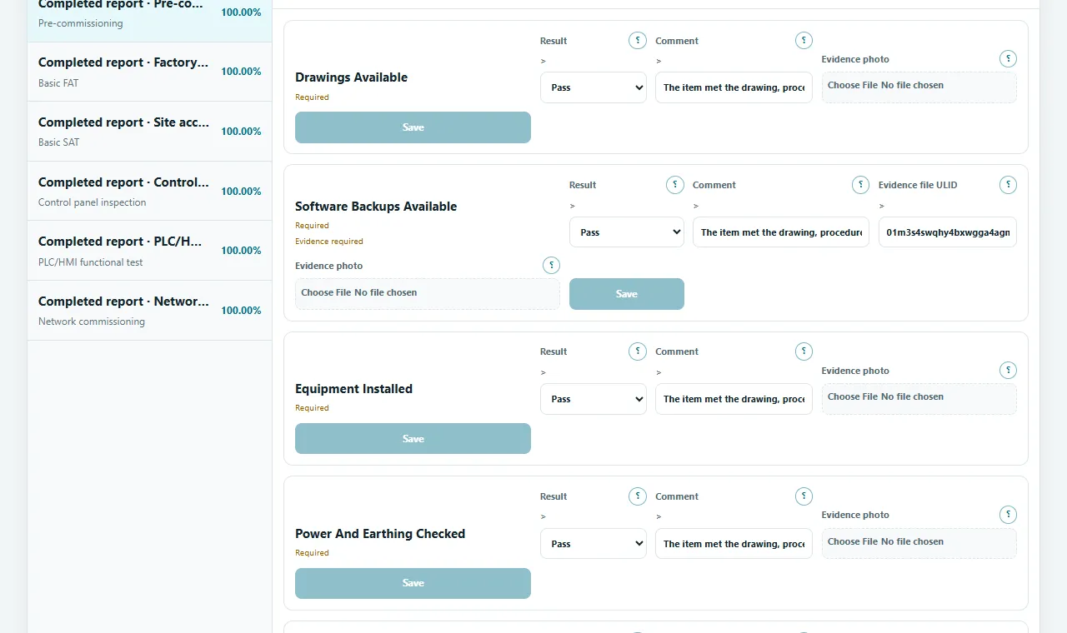The image size is (1067, 633).
Task: Click Comment field of Drawings Available
Action: [x=734, y=87]
